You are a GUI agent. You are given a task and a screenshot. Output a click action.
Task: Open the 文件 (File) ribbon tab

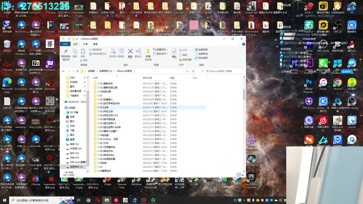(x=65, y=44)
